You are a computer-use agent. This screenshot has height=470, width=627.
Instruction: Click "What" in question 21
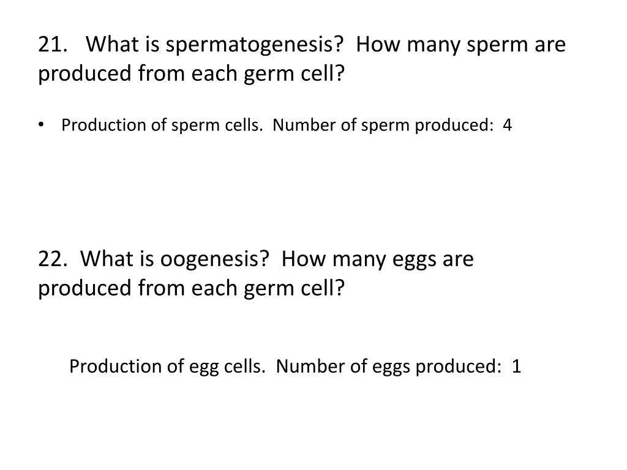pyautogui.click(x=111, y=44)
